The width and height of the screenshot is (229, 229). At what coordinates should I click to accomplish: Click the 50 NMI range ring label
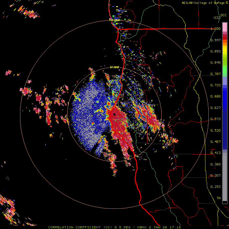click(114, 67)
